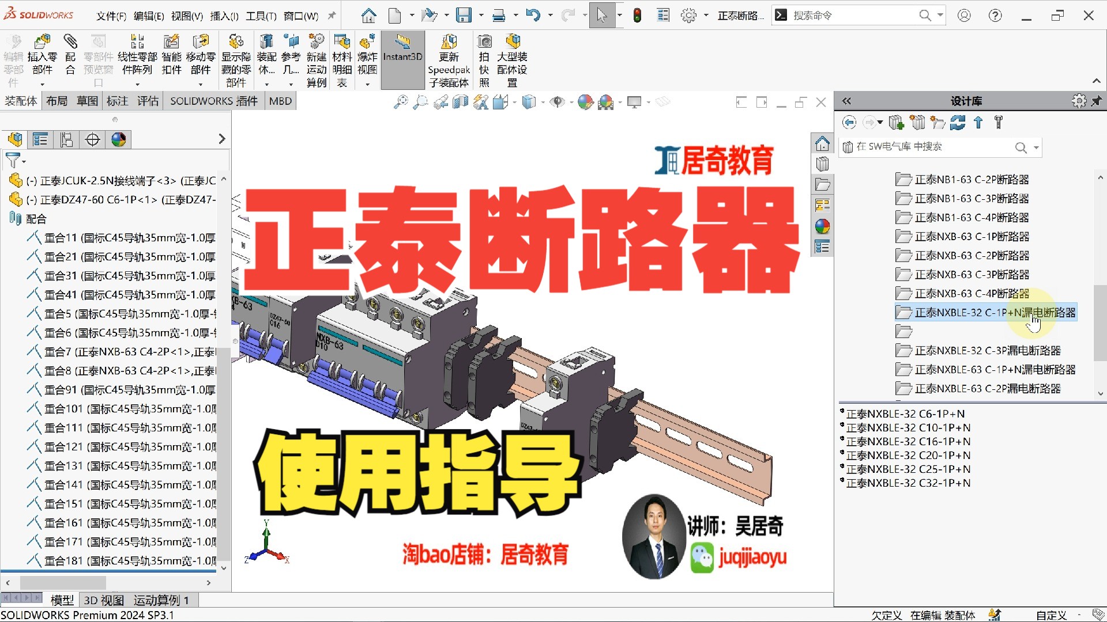The image size is (1107, 622).
Task: Expand the FeatureManager tab arrow
Action: pyautogui.click(x=222, y=139)
